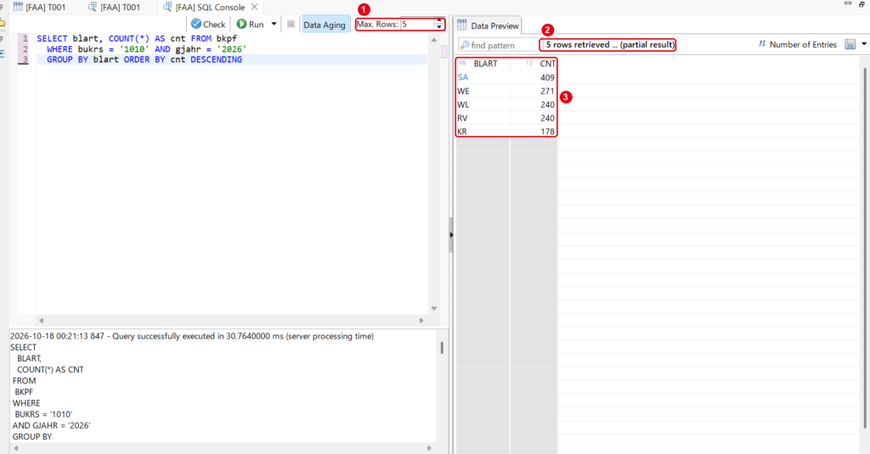The image size is (870, 454).
Task: Decrease Max. Rows with down arrow
Action: 439,27
